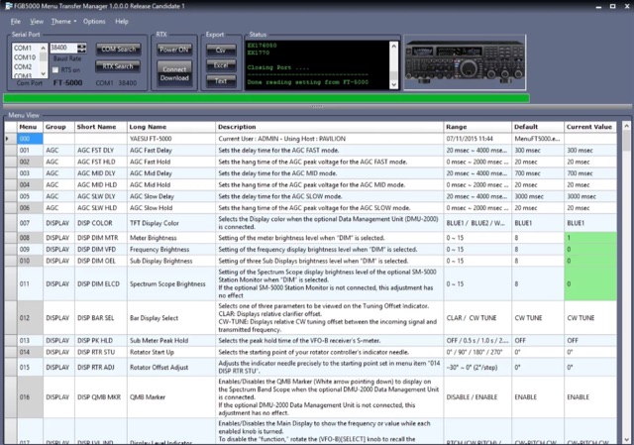Export settings with the Excel button

tap(221, 62)
